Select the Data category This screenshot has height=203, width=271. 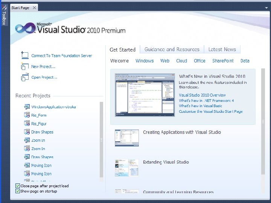point(245,61)
